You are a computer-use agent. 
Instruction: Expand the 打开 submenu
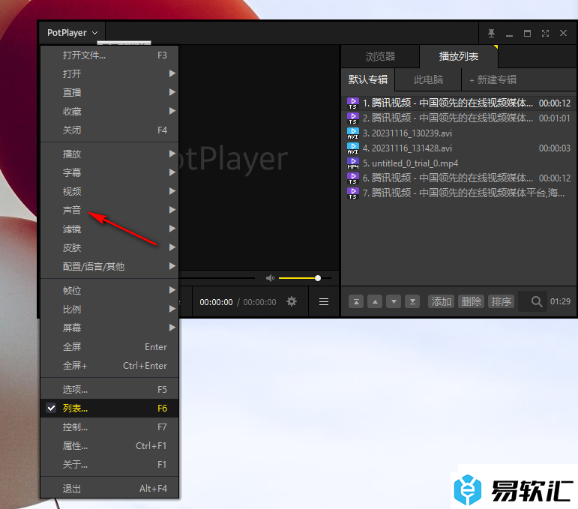[x=109, y=73]
